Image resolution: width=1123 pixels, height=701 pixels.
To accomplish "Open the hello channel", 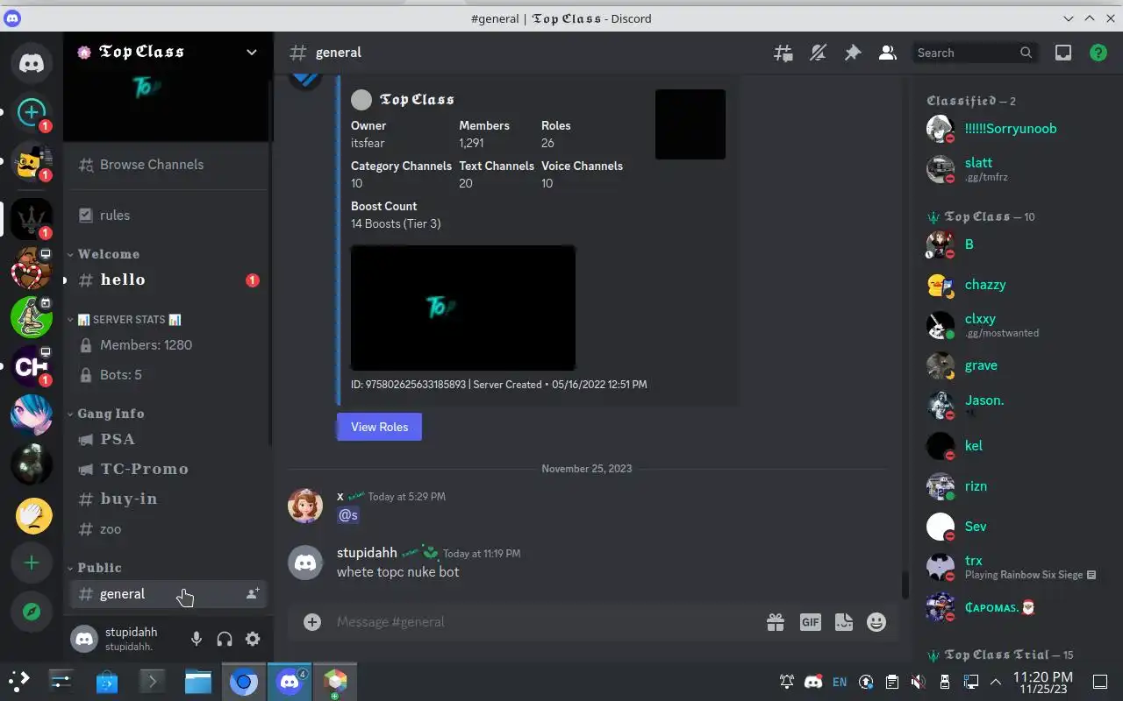I will click(x=168, y=280).
